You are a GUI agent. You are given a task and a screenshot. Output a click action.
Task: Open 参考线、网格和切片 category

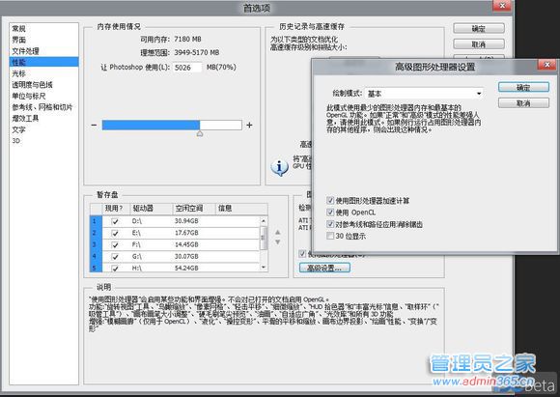[42, 107]
